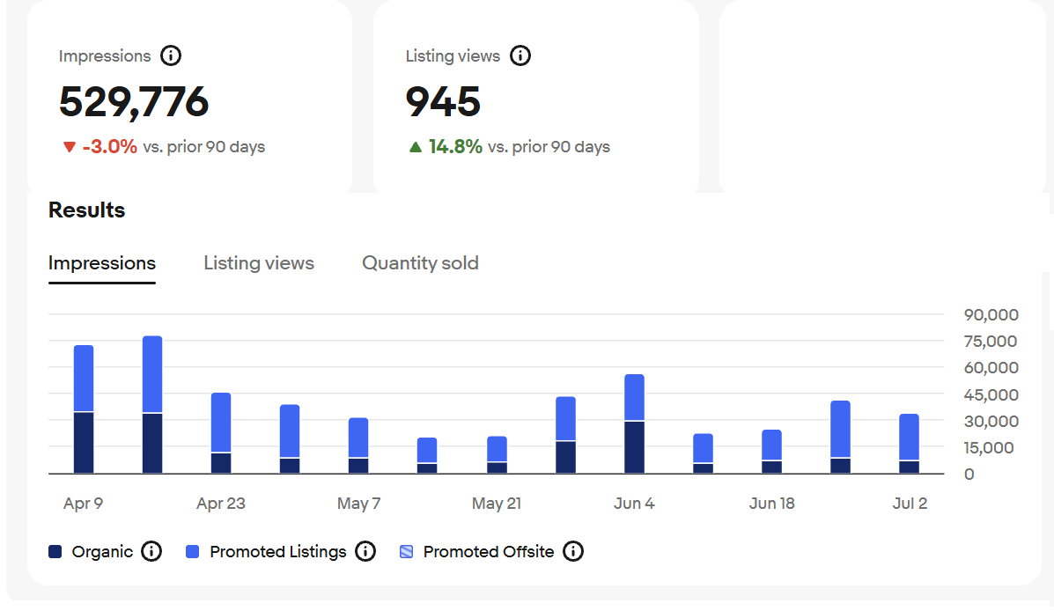
Task: Open the Promoted Offsite info icon
Action: pyautogui.click(x=573, y=552)
